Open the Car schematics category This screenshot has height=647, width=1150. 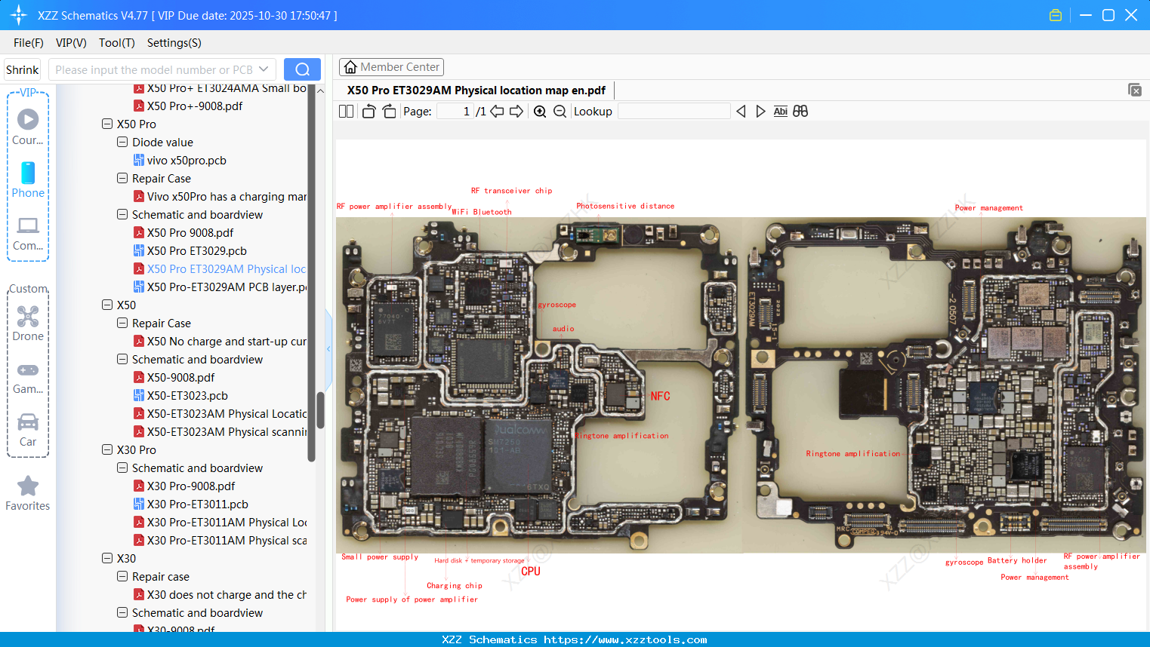[x=27, y=428]
